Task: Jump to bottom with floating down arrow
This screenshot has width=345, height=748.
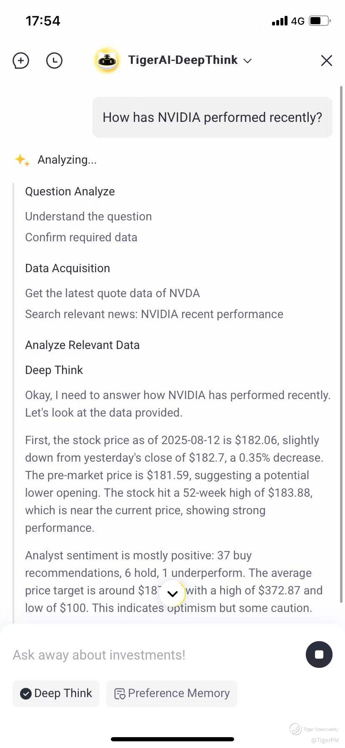Action: click(x=172, y=594)
